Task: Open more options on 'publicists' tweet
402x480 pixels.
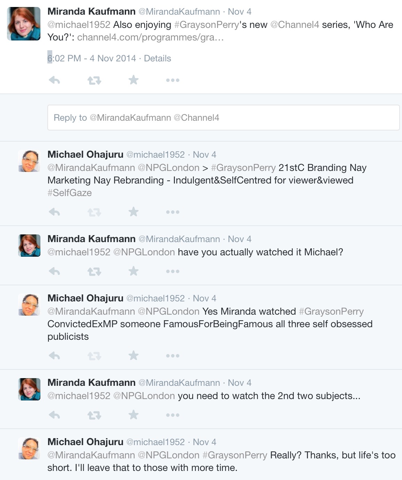Action: pos(172,356)
